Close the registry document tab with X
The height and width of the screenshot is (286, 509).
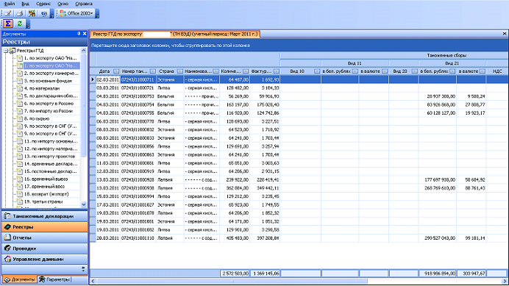pyautogui.click(x=505, y=34)
